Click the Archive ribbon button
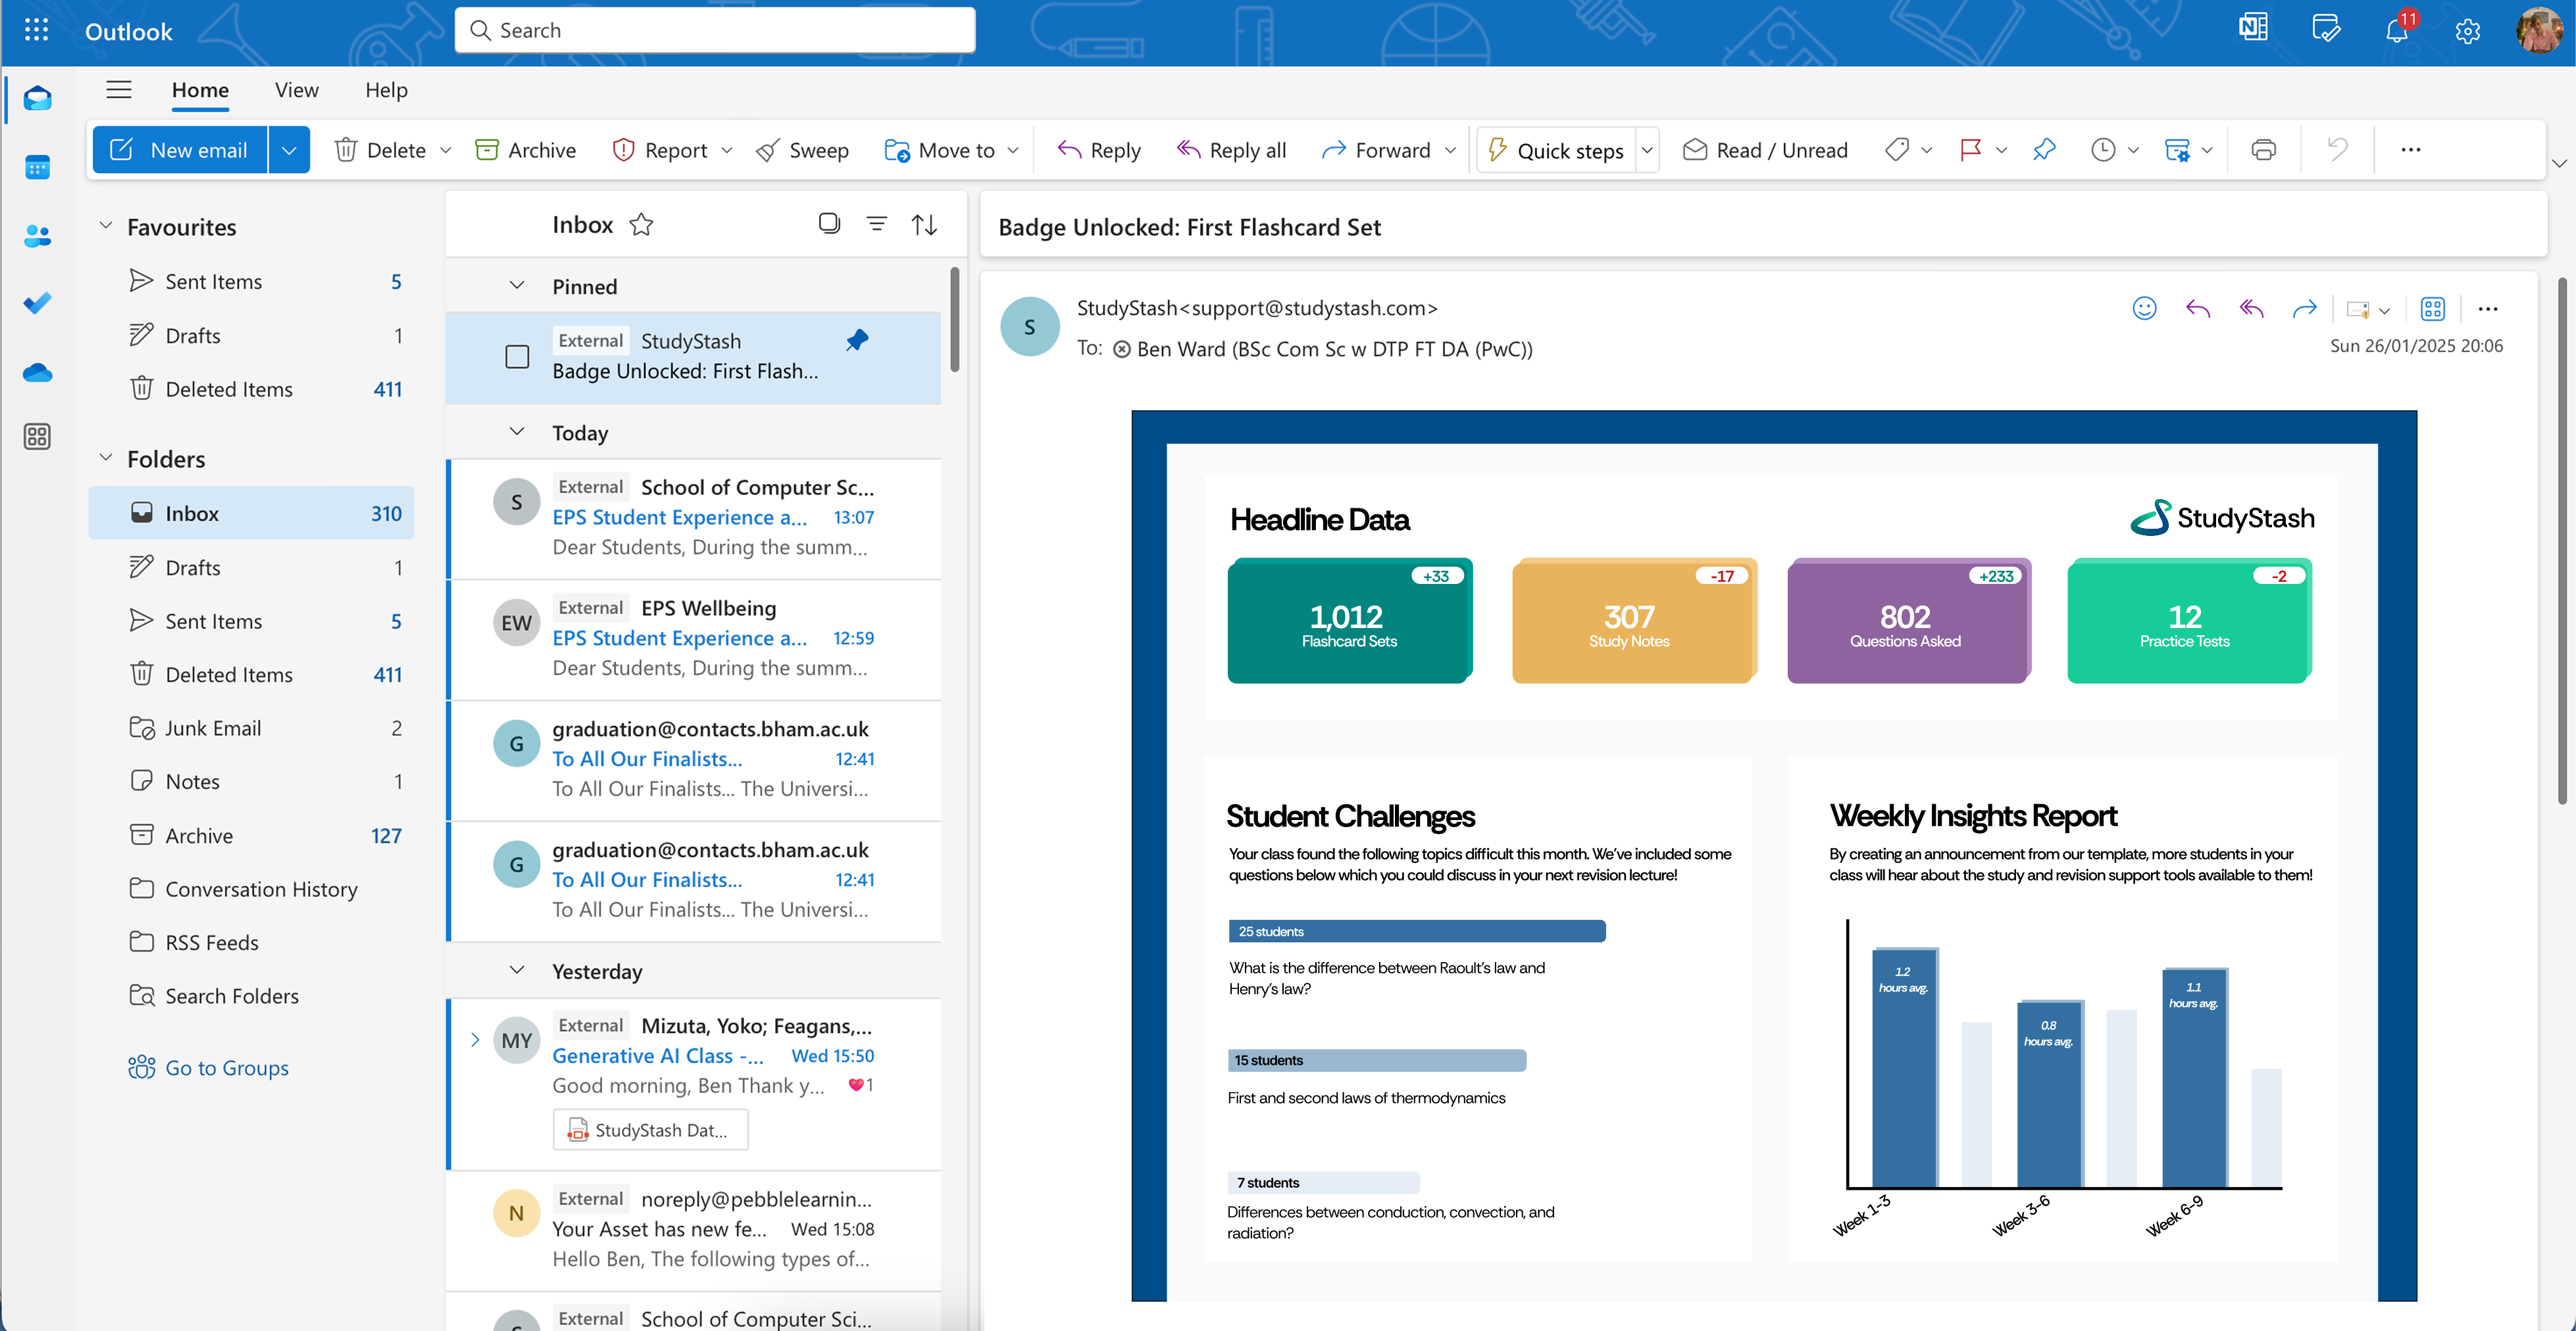Screen dimensions: 2576x1331 point(525,150)
